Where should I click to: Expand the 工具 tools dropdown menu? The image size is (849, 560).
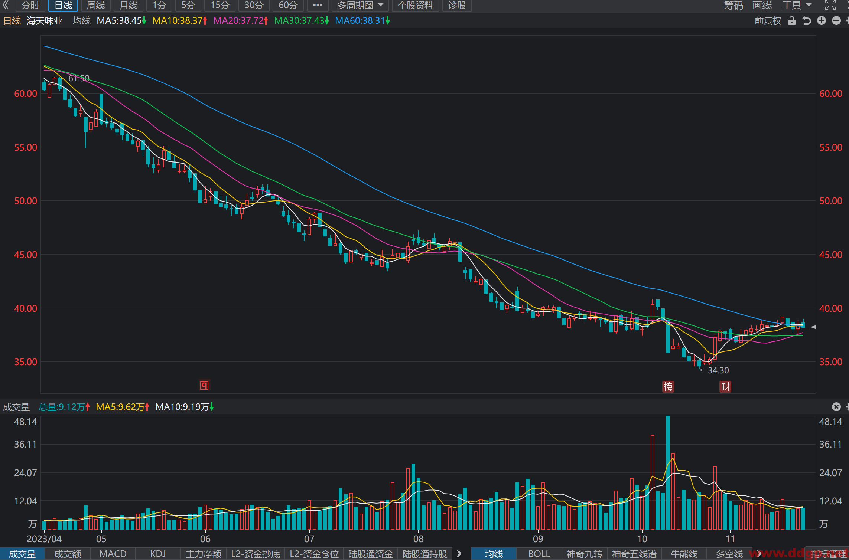tap(797, 5)
